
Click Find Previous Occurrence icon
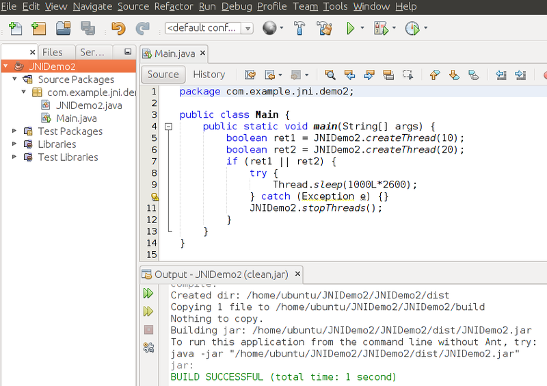tap(349, 75)
